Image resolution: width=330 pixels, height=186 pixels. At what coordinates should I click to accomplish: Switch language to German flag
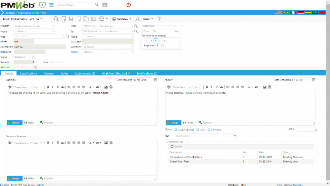coord(301,13)
